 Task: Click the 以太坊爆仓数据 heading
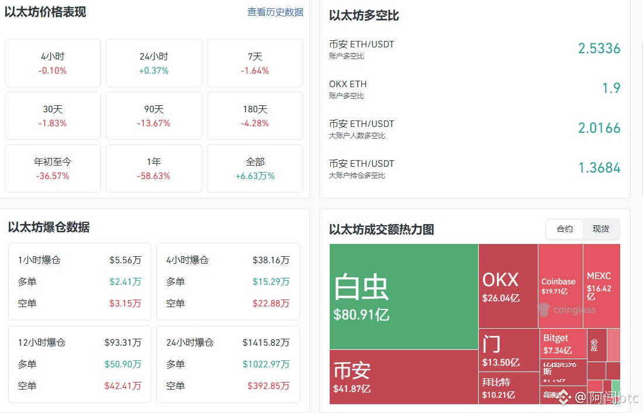coord(49,227)
